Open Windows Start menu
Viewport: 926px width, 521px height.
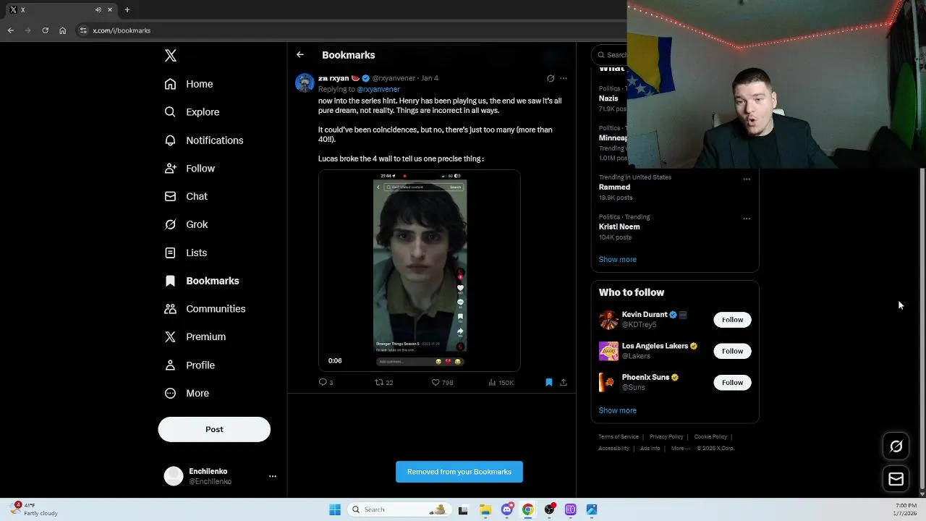[335, 509]
